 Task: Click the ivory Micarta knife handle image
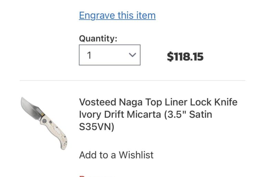point(54,131)
